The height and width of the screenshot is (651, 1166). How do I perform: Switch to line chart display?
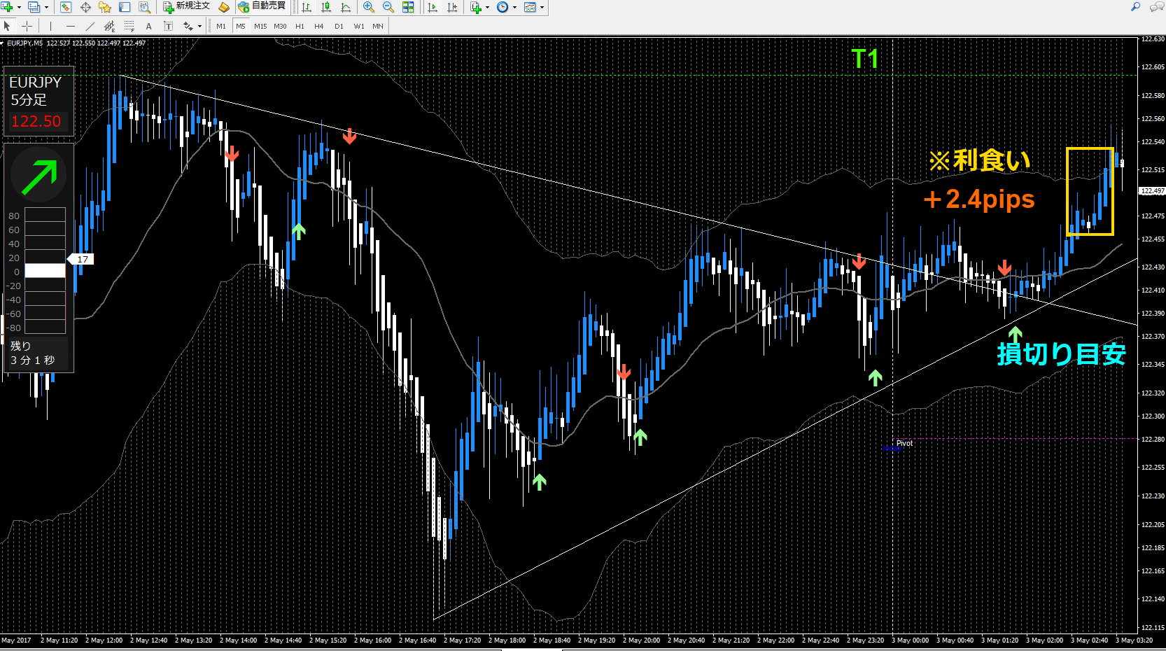coord(346,7)
